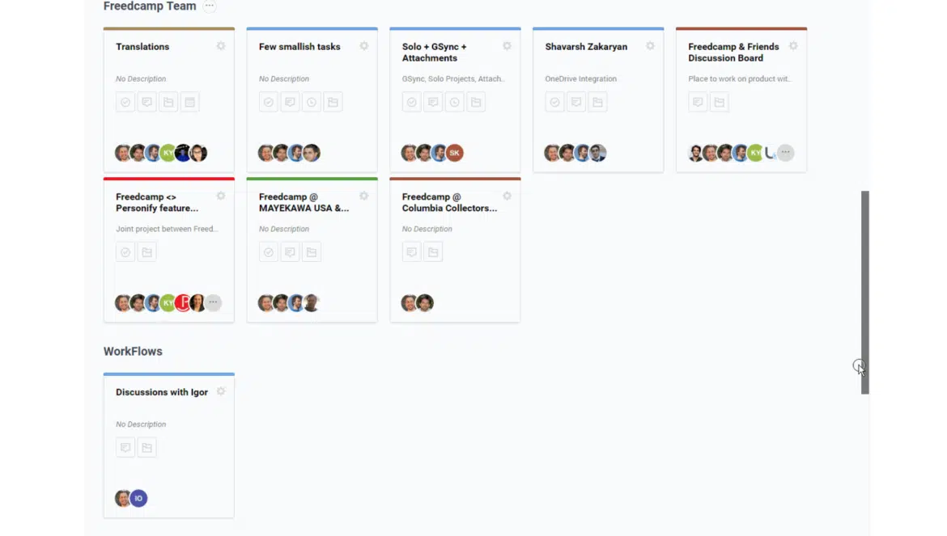The image size is (947, 536).
Task: Open settings gear on MAYEKAWA USA card
Action: pos(364,196)
